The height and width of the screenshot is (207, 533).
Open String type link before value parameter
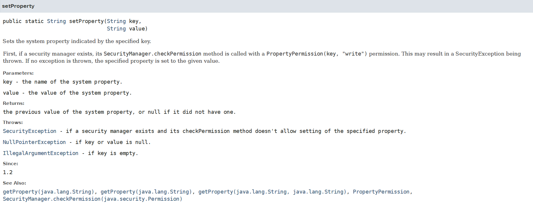116,29
